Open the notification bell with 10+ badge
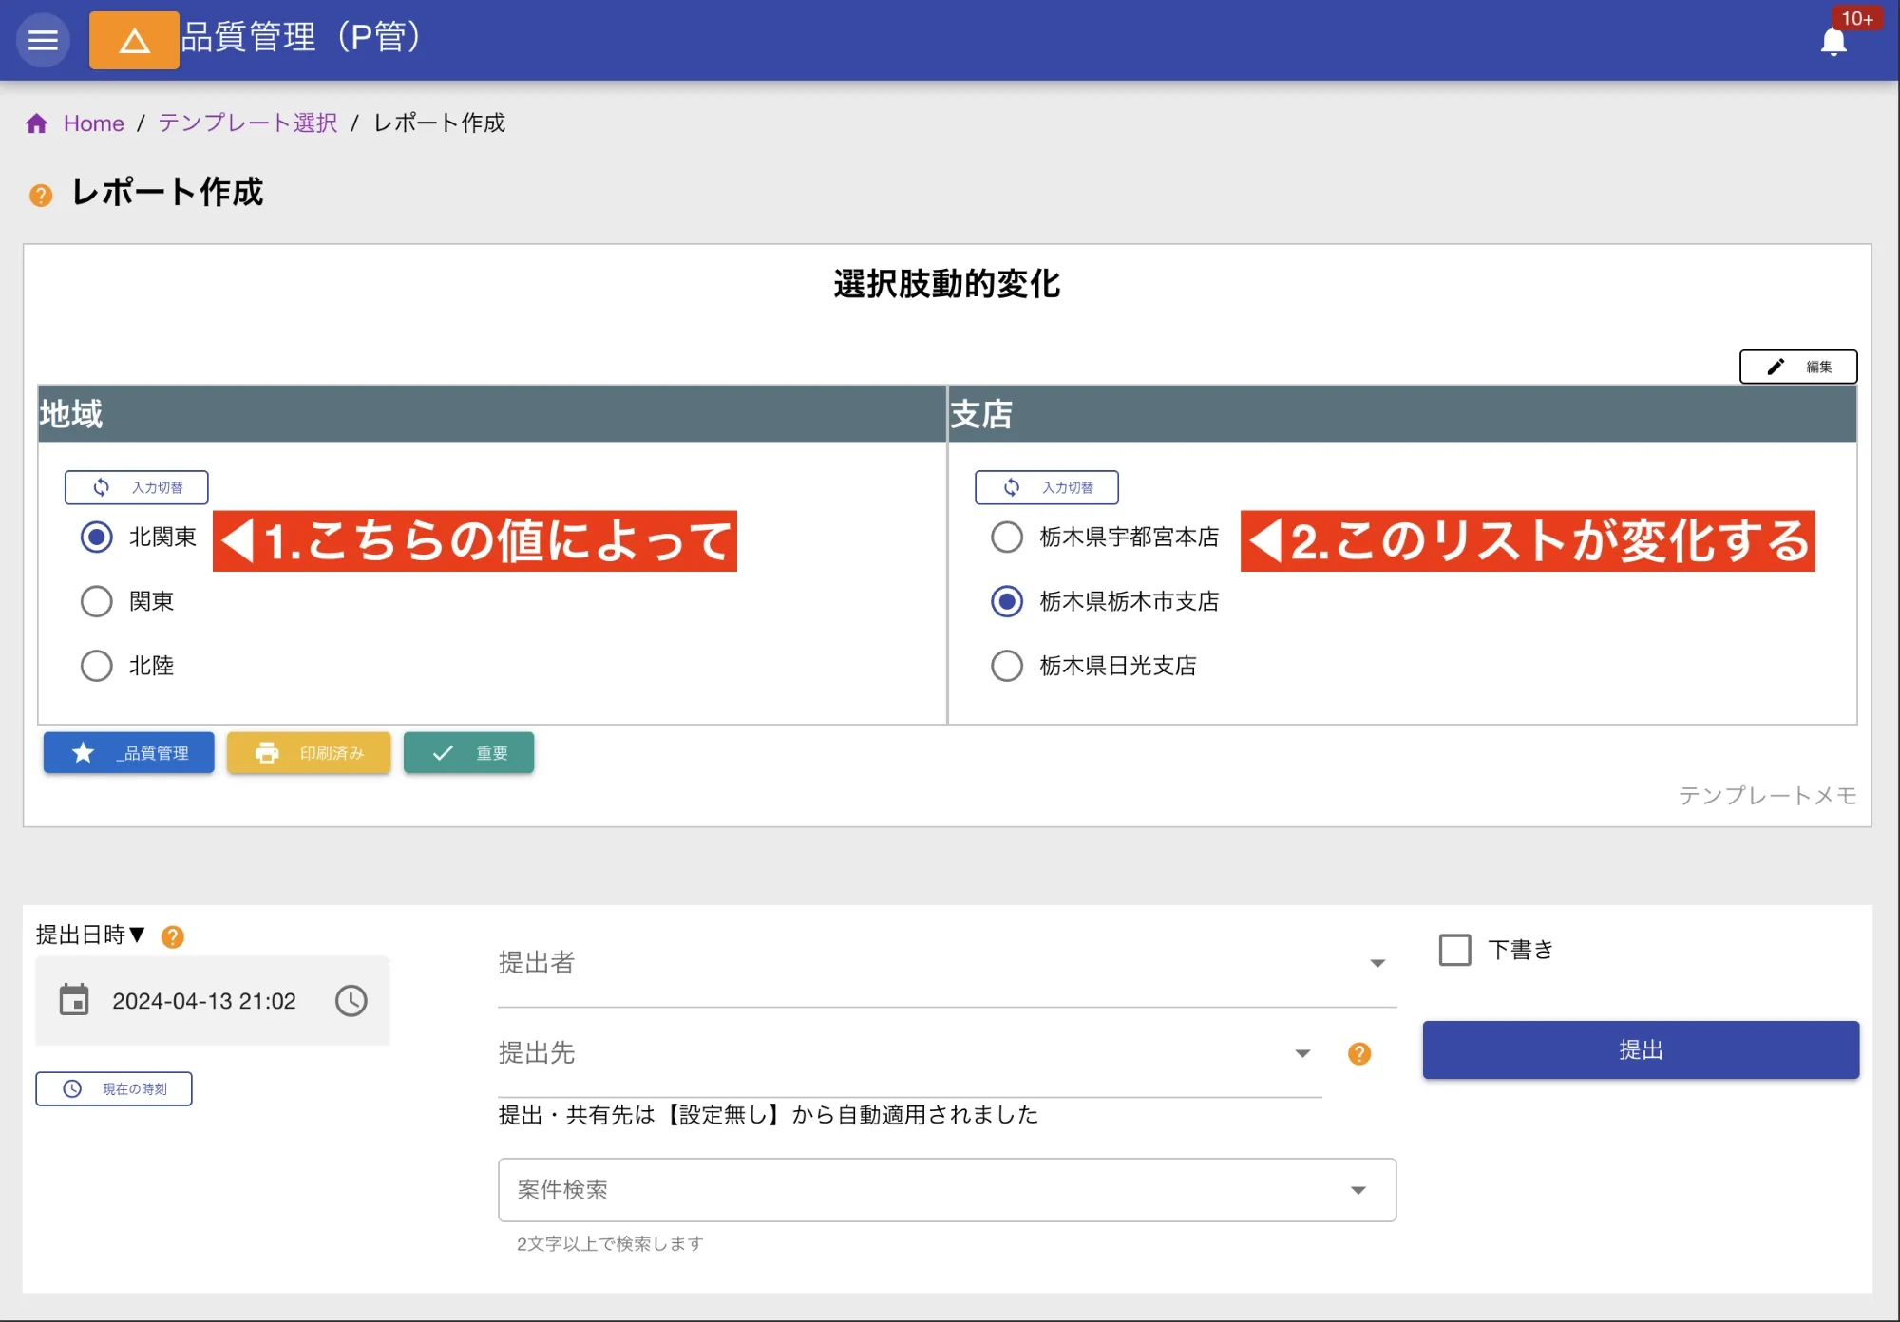 click(1833, 42)
